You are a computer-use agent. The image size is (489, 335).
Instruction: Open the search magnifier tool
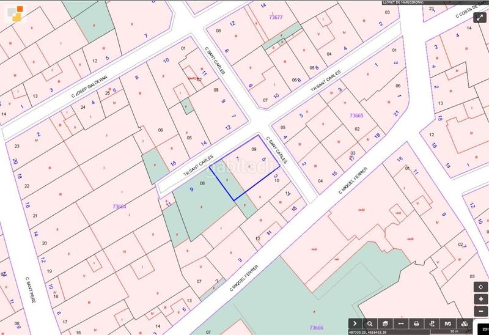(x=370, y=323)
